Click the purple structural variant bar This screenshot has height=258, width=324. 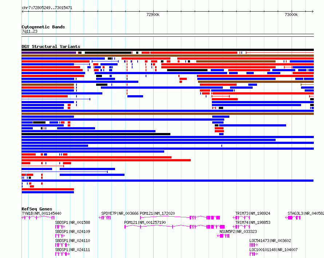[x=49, y=53]
